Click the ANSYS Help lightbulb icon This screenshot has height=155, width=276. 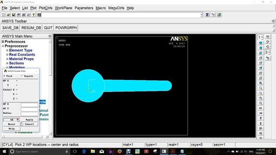pyautogui.click(x=34, y=15)
